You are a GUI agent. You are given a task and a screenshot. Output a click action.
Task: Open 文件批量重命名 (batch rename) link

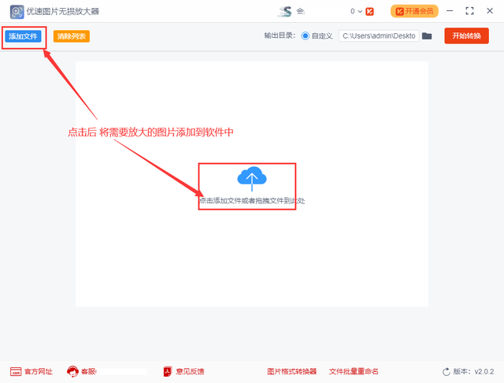[x=354, y=371]
